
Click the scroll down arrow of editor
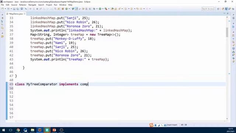pyautogui.click(x=227, y=119)
